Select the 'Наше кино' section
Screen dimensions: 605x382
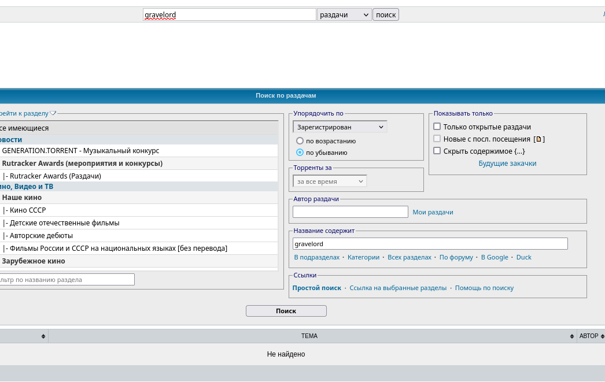[x=138, y=198]
